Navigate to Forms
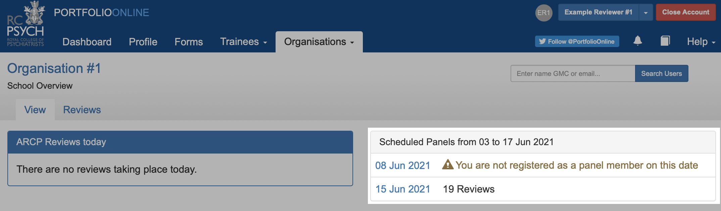The width and height of the screenshot is (721, 211). 189,42
